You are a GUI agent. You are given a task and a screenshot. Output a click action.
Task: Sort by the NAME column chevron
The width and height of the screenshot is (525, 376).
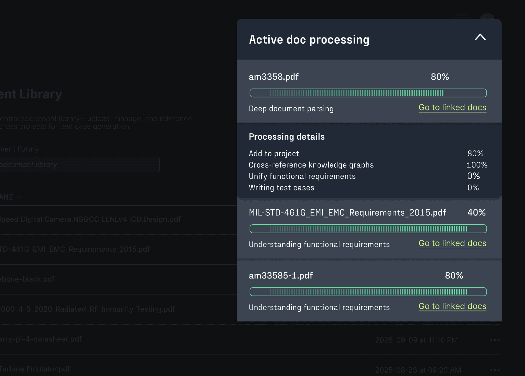pos(19,197)
